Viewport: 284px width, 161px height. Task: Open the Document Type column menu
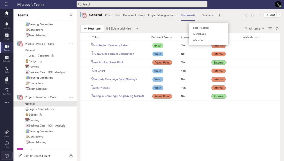[x=162, y=37]
